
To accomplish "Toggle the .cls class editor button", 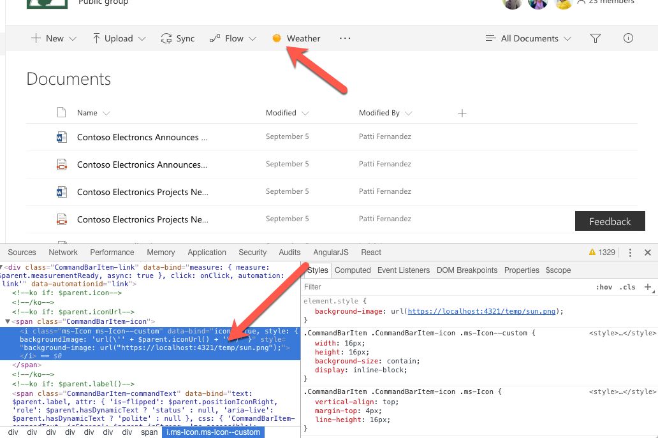I will [x=627, y=287].
